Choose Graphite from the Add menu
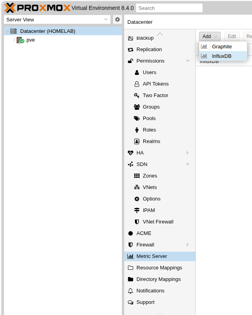The height and width of the screenshot is (315, 252). 223,46
